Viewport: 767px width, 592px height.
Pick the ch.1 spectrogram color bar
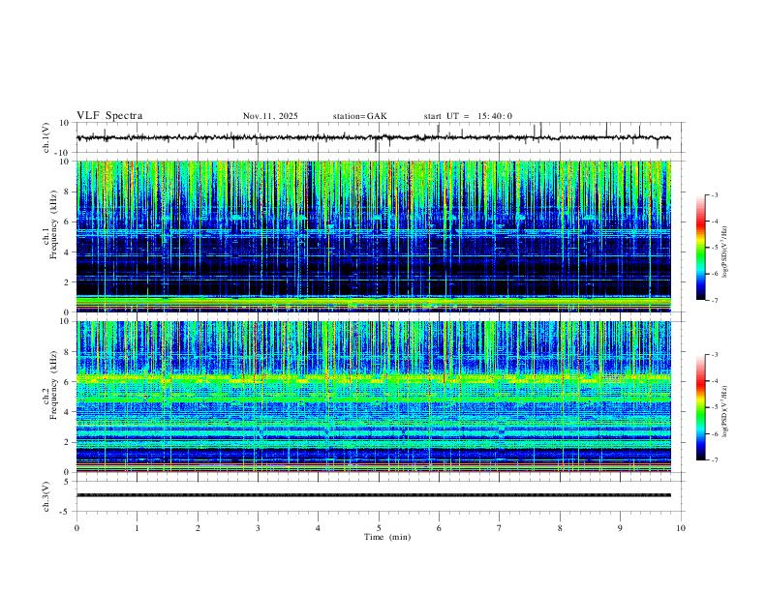(700, 248)
